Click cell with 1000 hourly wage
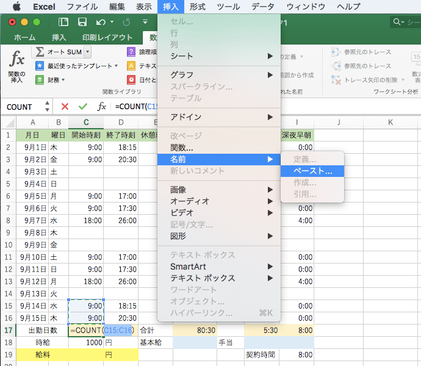The image size is (421, 366). [x=86, y=342]
